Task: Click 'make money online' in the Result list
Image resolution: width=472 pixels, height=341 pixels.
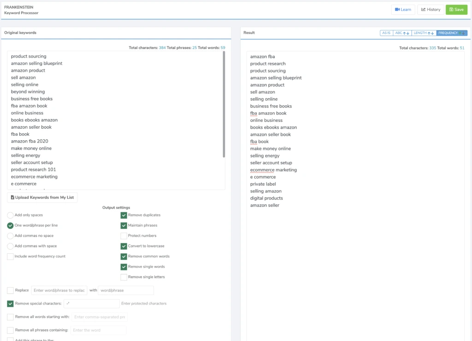Action: point(270,149)
